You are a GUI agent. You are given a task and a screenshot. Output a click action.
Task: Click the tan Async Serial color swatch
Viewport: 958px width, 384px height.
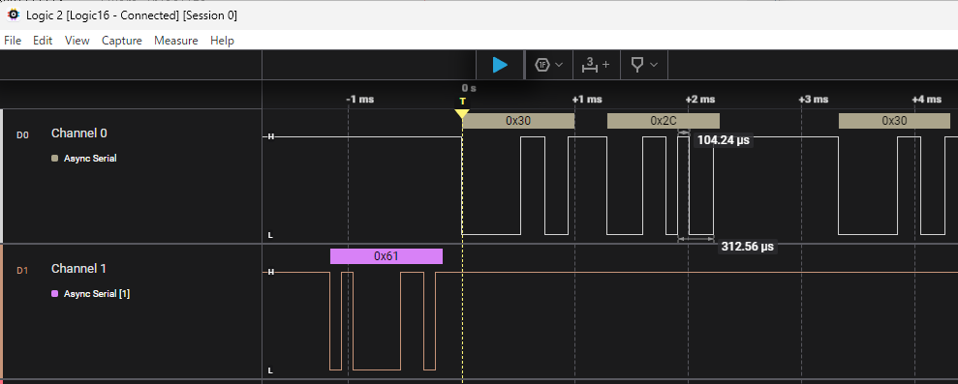point(55,158)
